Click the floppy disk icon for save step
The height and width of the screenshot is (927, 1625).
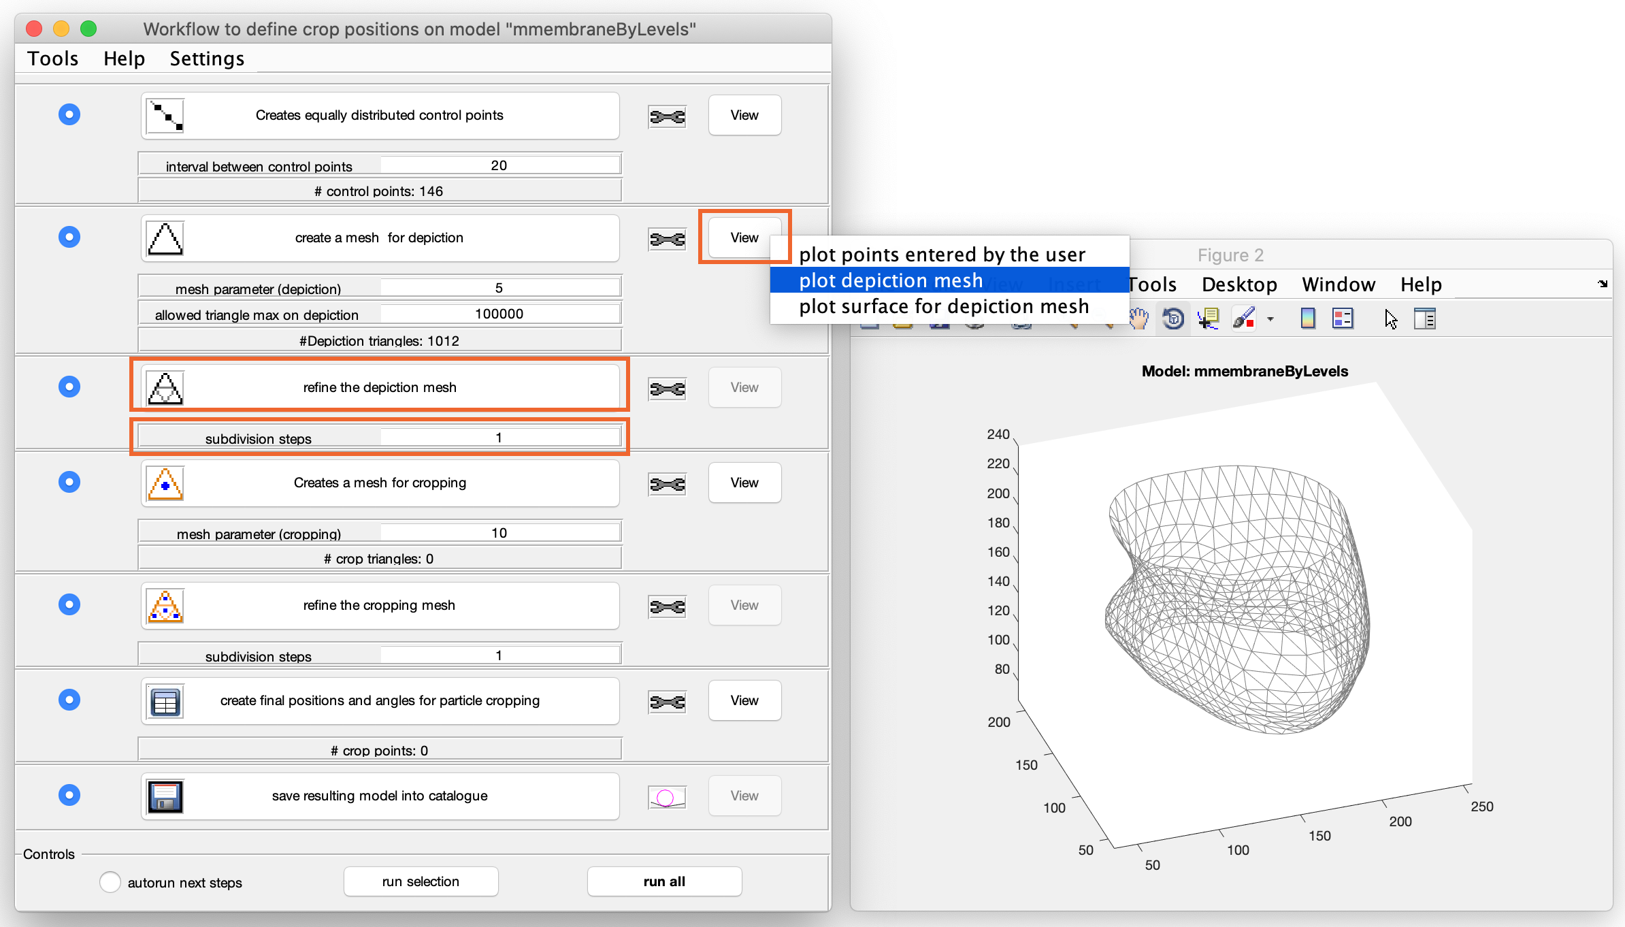coord(165,796)
